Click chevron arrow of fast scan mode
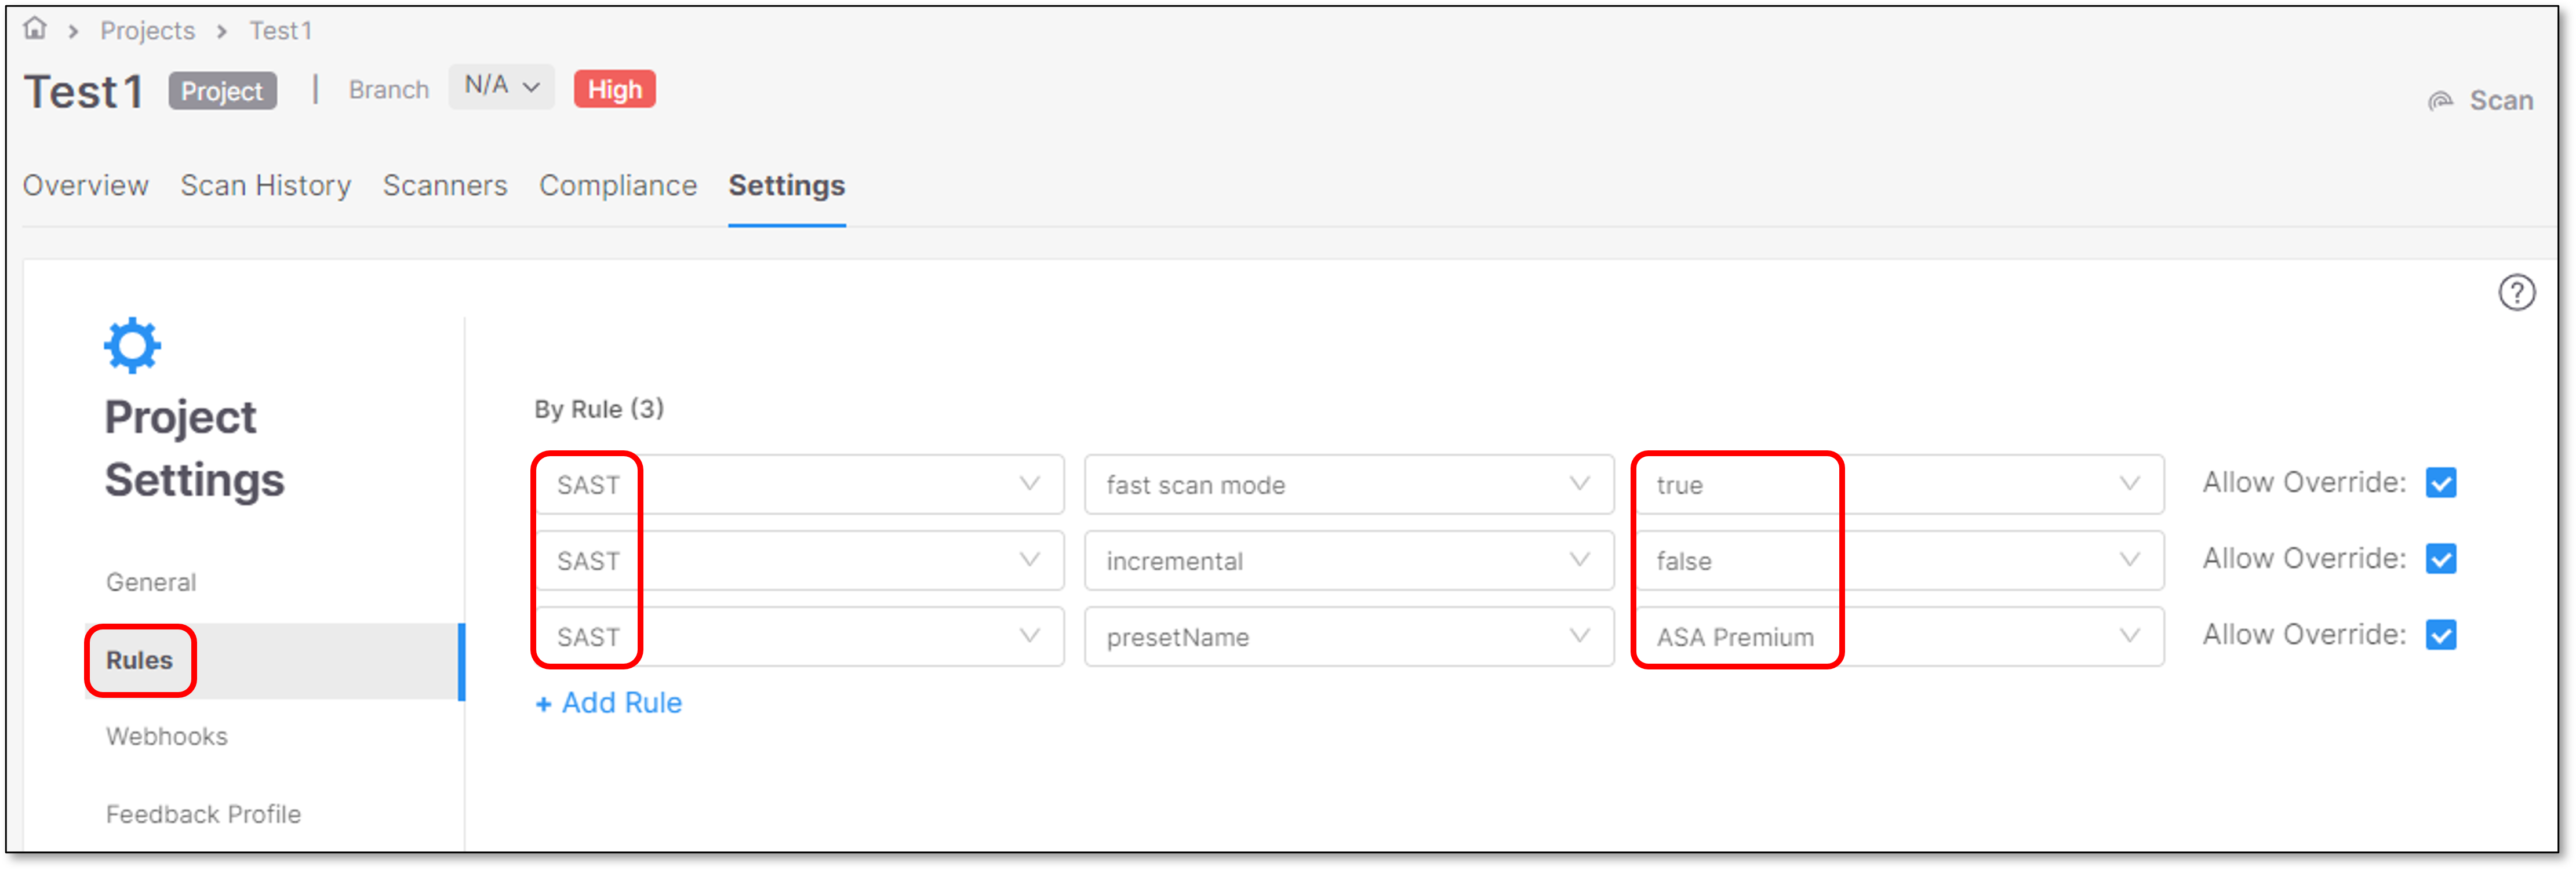Image resolution: width=2576 pixels, height=870 pixels. click(1579, 484)
